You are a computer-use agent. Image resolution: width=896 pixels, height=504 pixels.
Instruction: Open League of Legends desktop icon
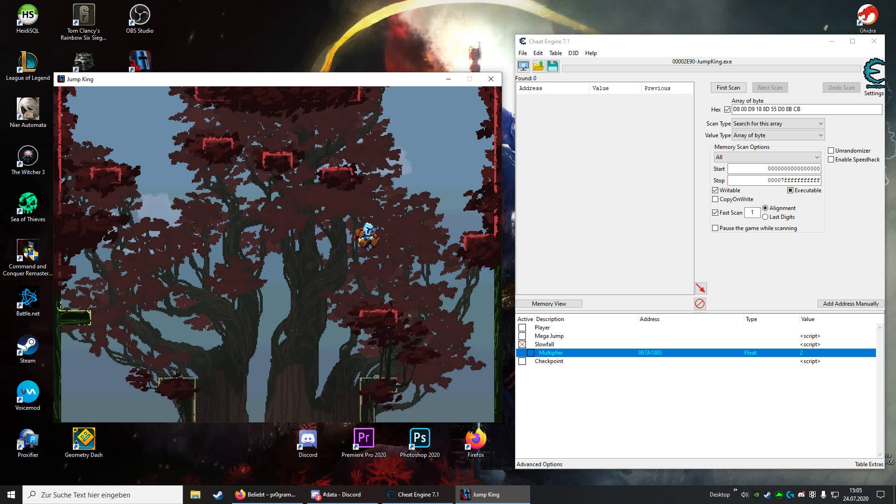28,66
